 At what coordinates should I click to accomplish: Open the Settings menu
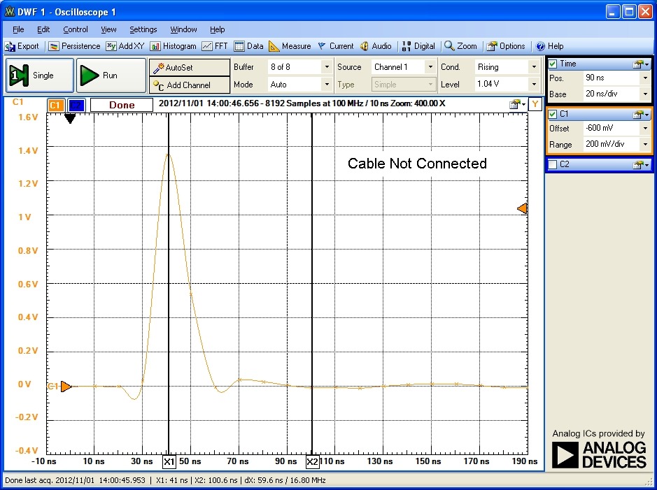(x=143, y=29)
